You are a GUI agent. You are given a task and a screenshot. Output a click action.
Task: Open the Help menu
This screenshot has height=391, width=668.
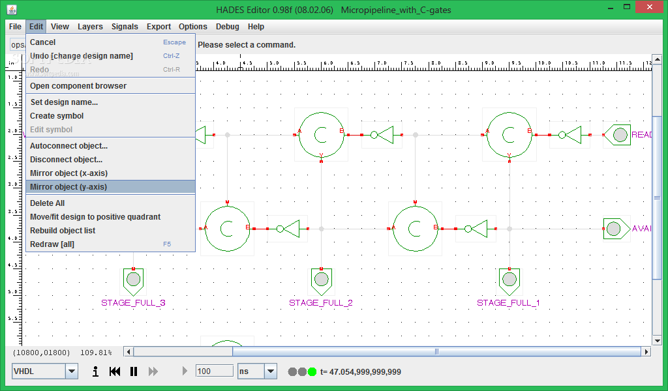[x=256, y=26]
